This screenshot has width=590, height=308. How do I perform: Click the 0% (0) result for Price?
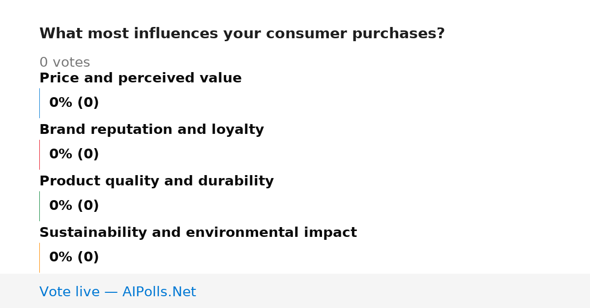click(74, 103)
